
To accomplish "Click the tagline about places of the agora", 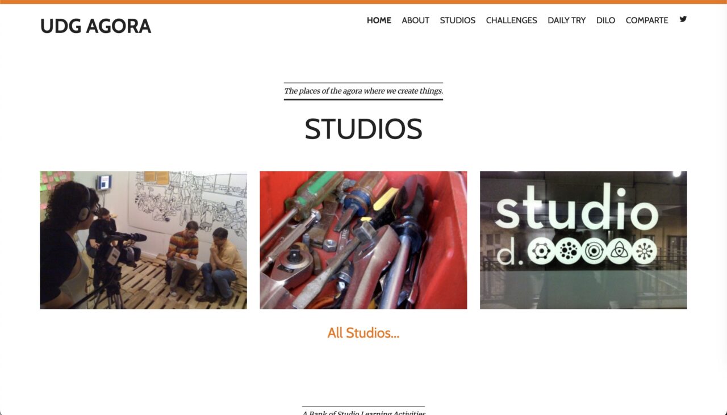I will [363, 91].
